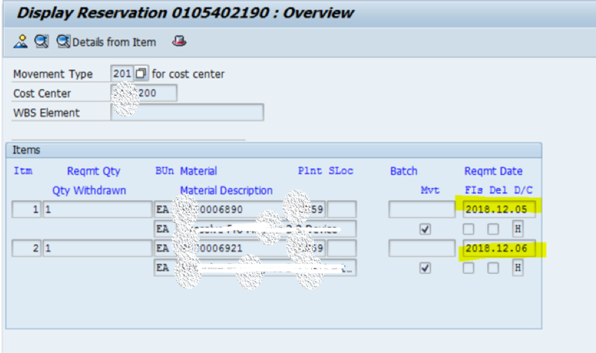Viewport: 596px width, 353px height.
Task: Click the D/C column header
Action: coord(523,190)
